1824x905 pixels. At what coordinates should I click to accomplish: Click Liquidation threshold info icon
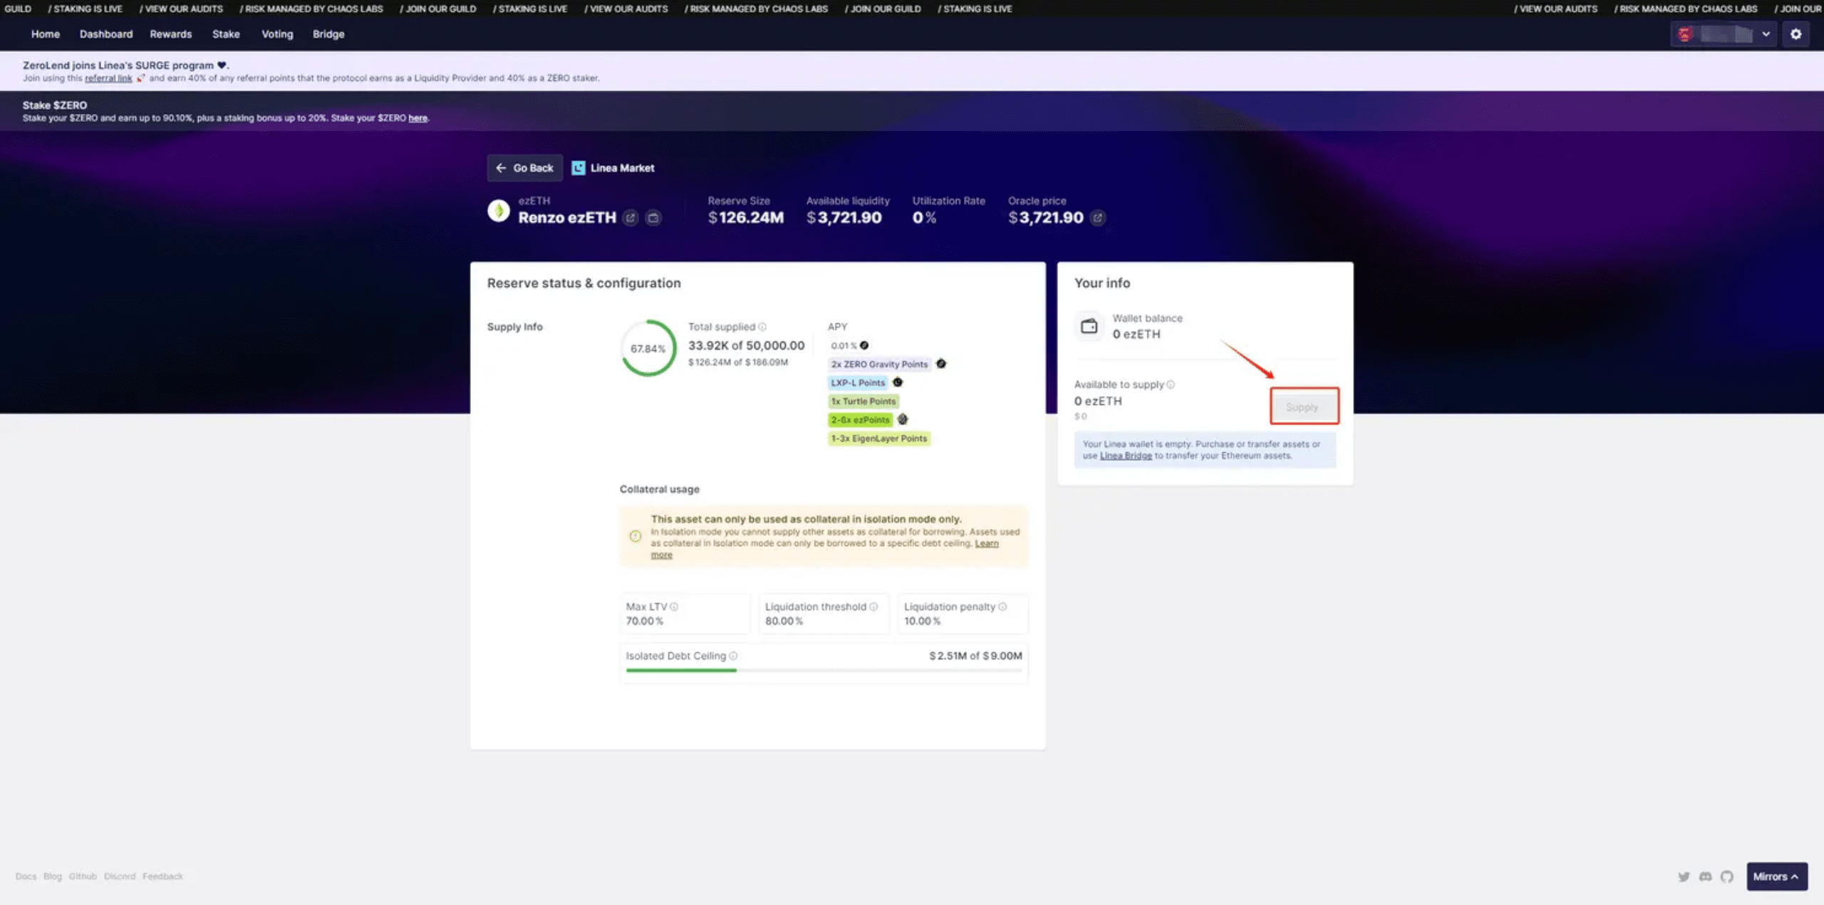(x=874, y=607)
